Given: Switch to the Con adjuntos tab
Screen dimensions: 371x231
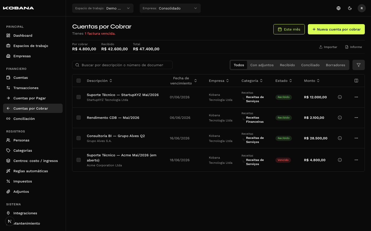Looking at the screenshot, I should point(262,65).
